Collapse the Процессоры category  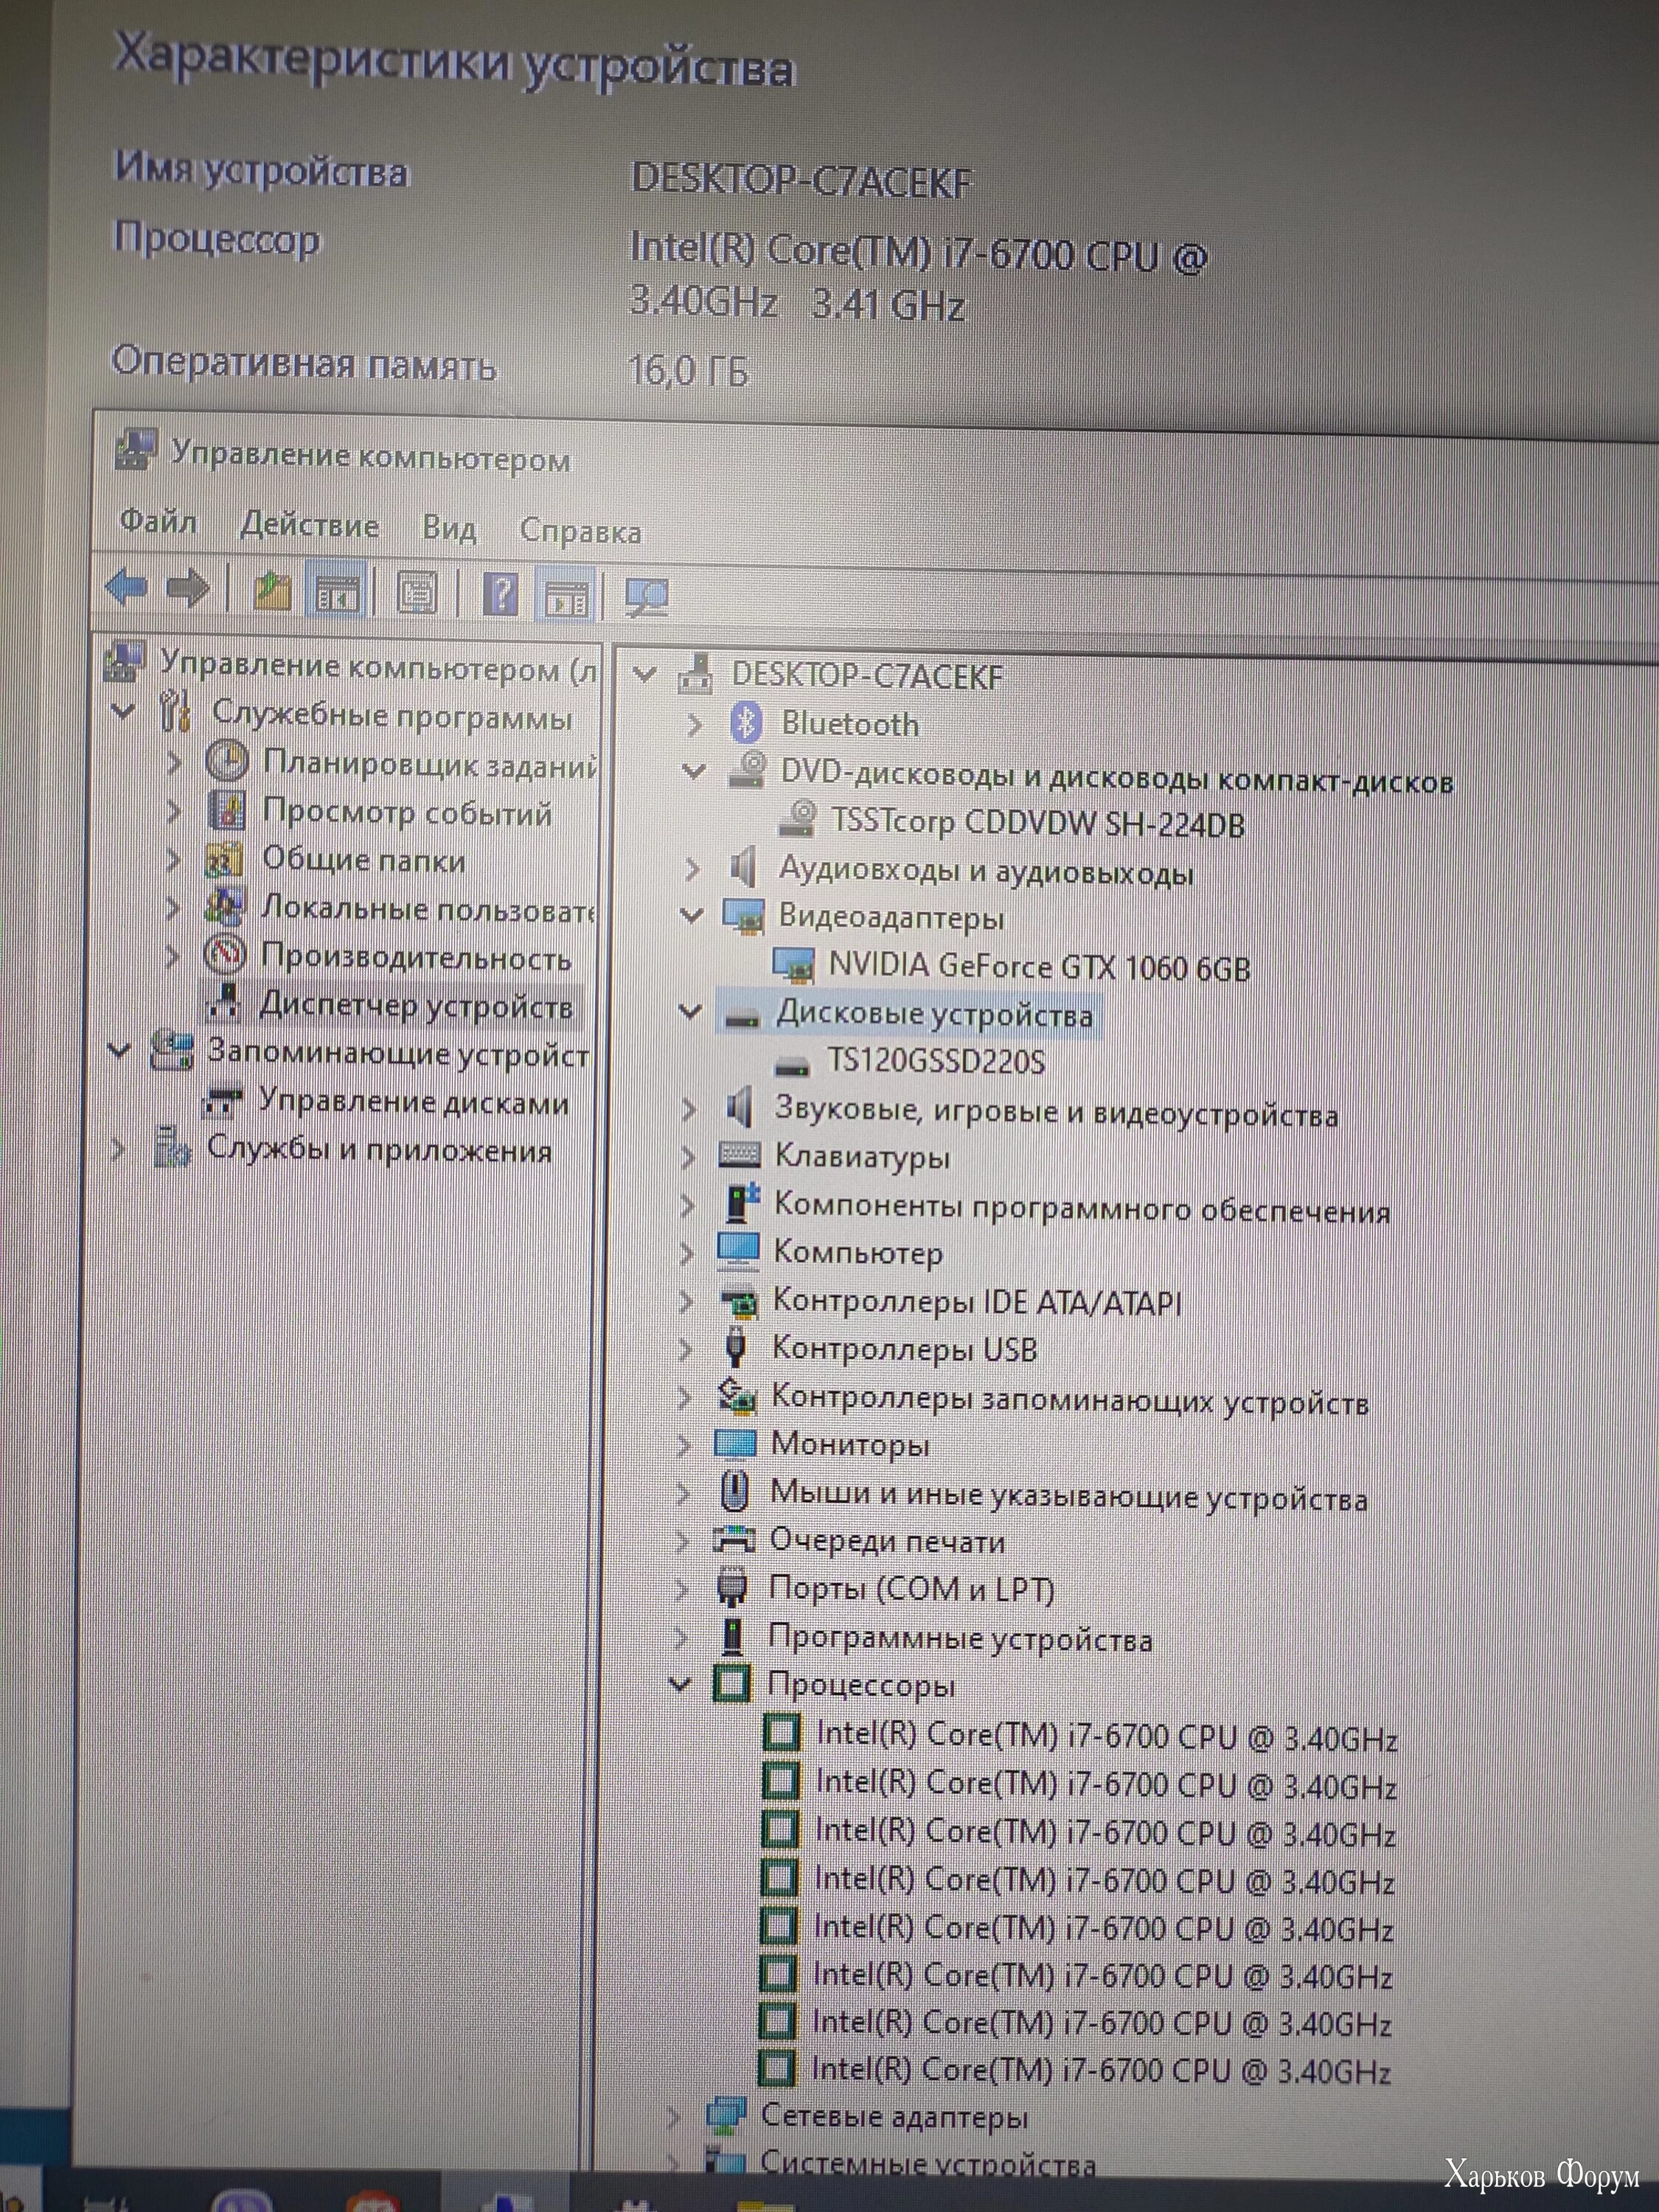click(x=680, y=1683)
